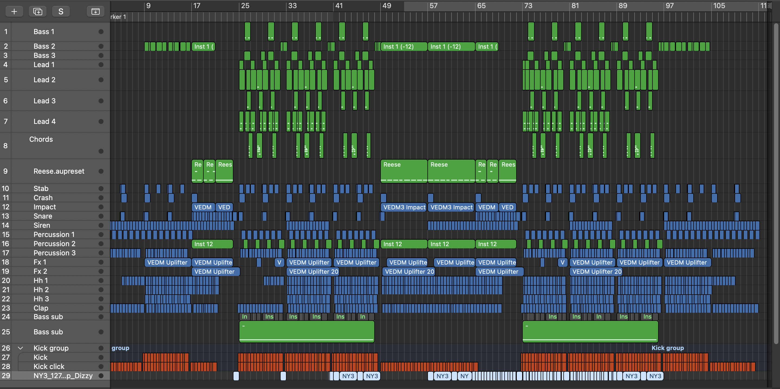
Task: Select the Chords track header
Action: click(41, 139)
